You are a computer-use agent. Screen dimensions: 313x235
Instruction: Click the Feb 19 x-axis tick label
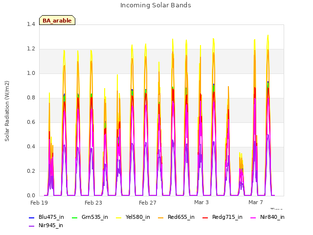click(39, 203)
